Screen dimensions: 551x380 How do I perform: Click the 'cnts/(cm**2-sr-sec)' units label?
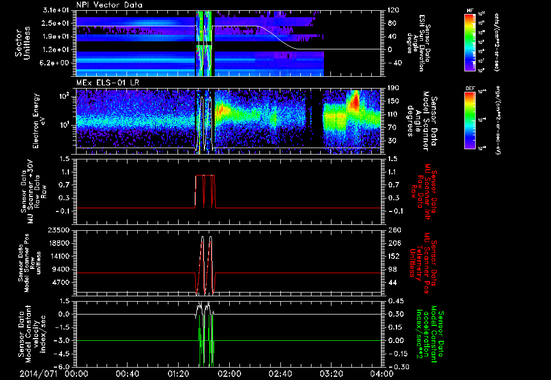(x=497, y=42)
